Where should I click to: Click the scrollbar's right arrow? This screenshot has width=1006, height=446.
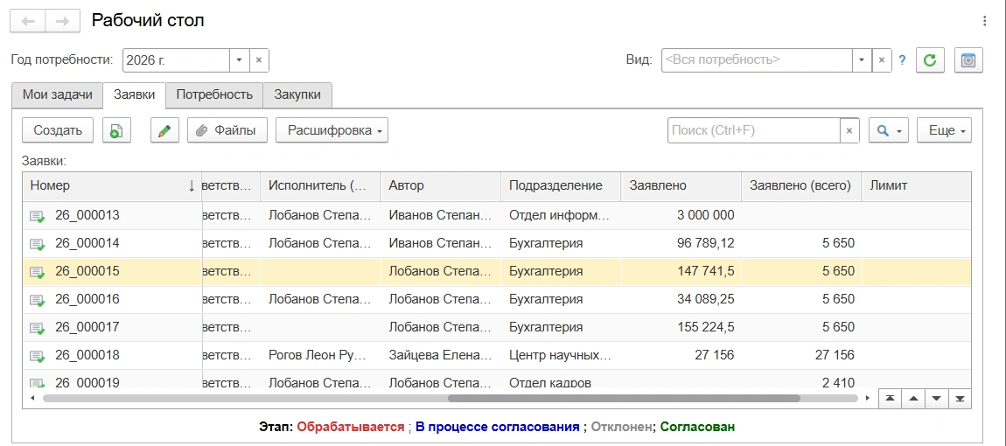click(x=868, y=398)
